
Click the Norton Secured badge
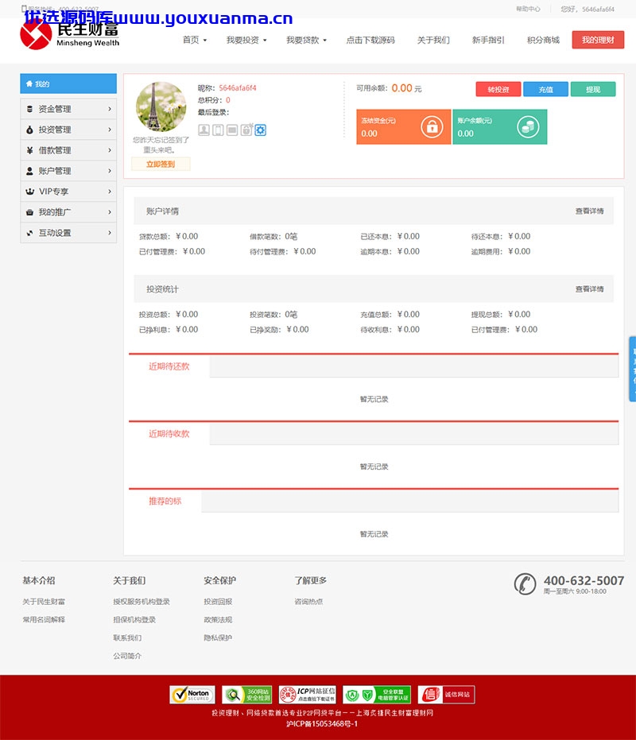pos(192,695)
